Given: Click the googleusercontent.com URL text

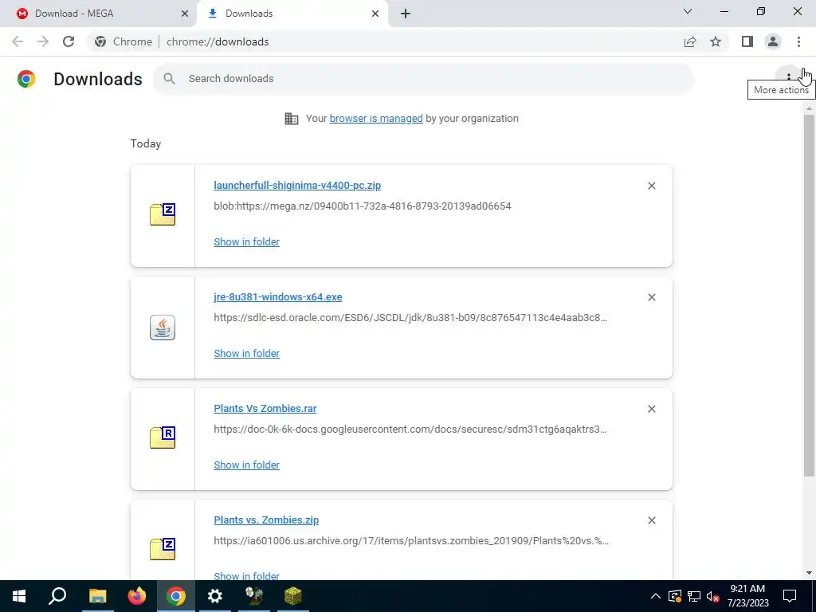Looking at the screenshot, I should (410, 430).
